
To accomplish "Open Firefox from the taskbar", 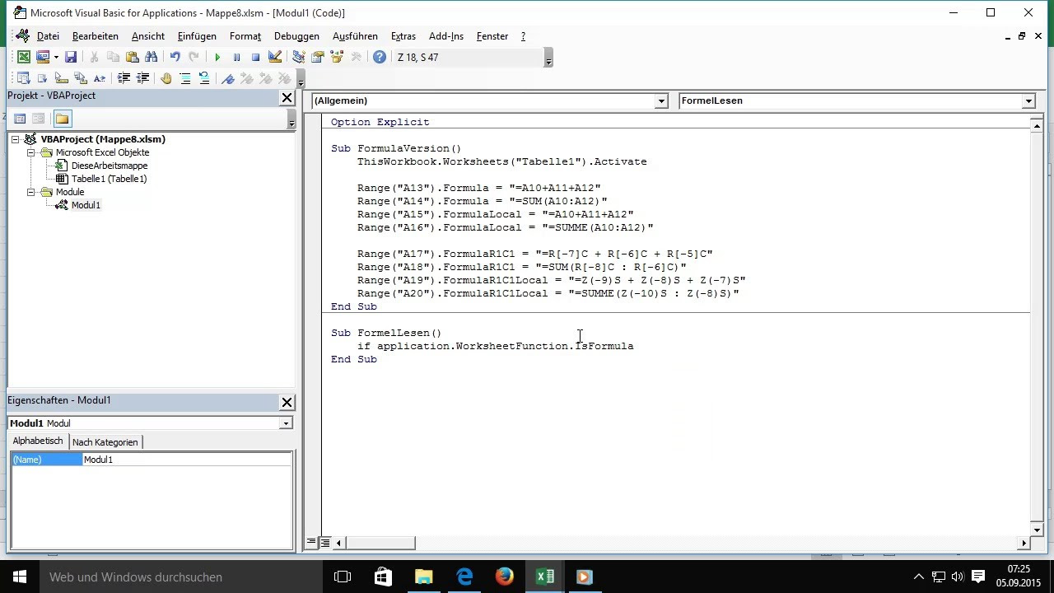I will tap(505, 577).
